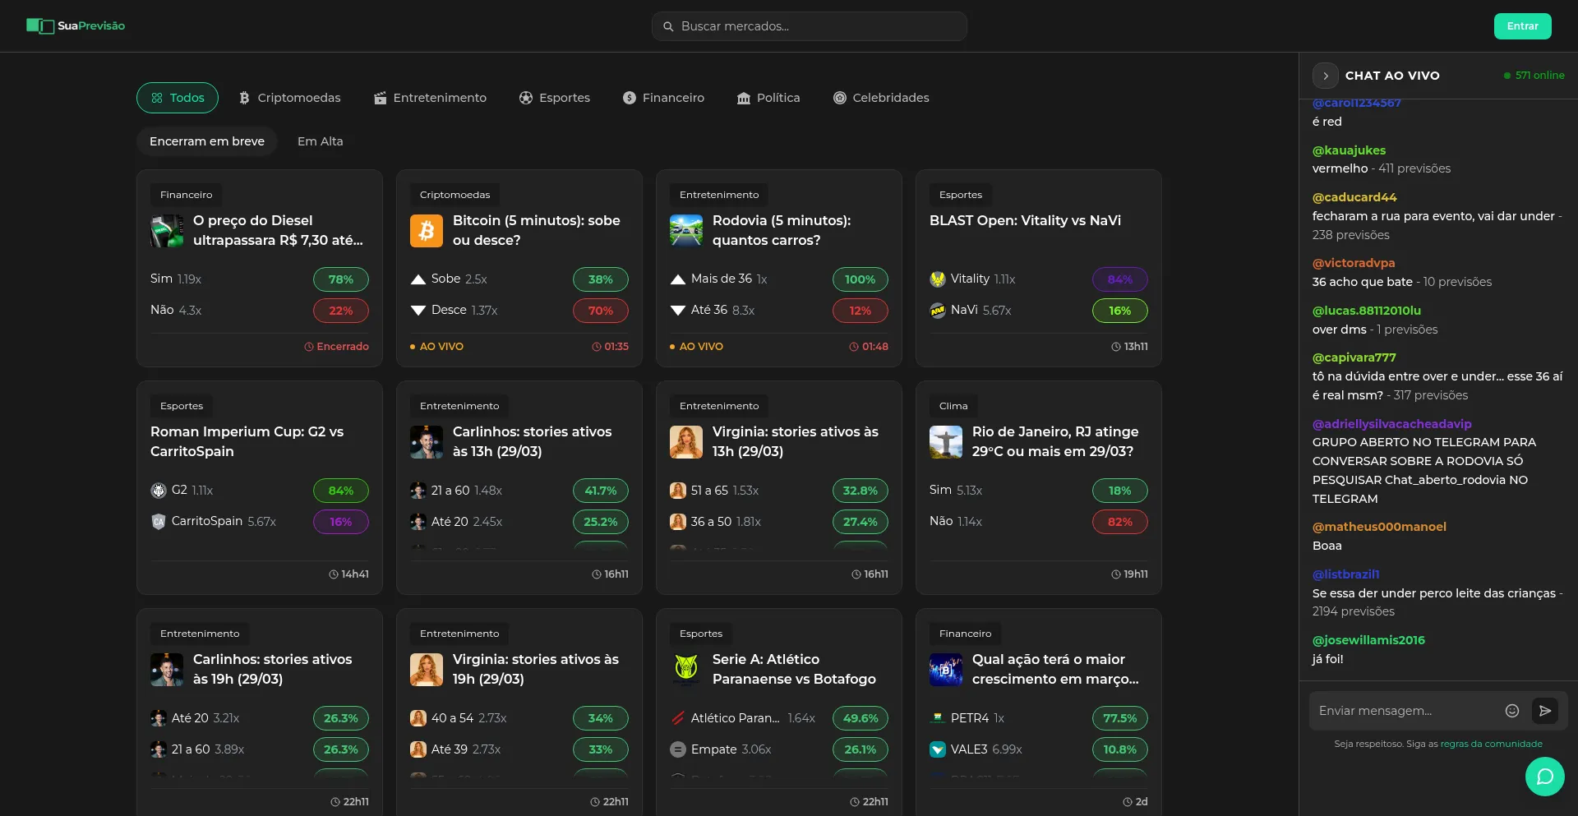
Task: Open the floating support chat bubble
Action: (x=1545, y=777)
